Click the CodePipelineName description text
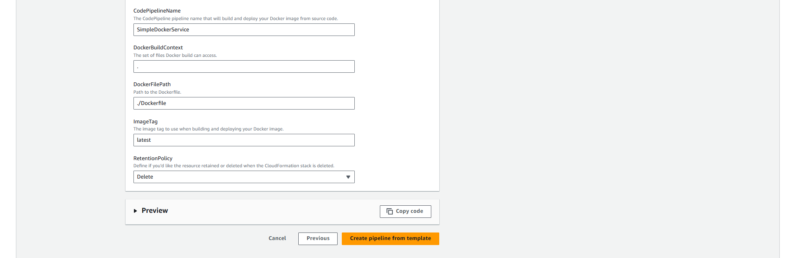This screenshot has height=258, width=789. (x=236, y=19)
